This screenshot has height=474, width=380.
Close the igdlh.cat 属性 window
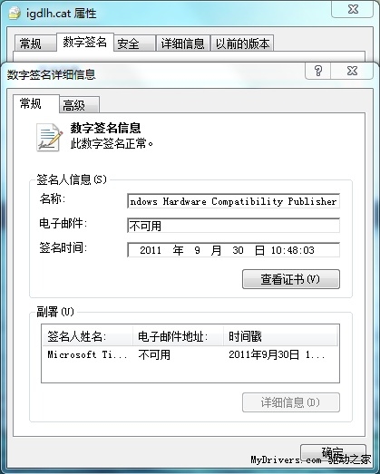coord(353,9)
